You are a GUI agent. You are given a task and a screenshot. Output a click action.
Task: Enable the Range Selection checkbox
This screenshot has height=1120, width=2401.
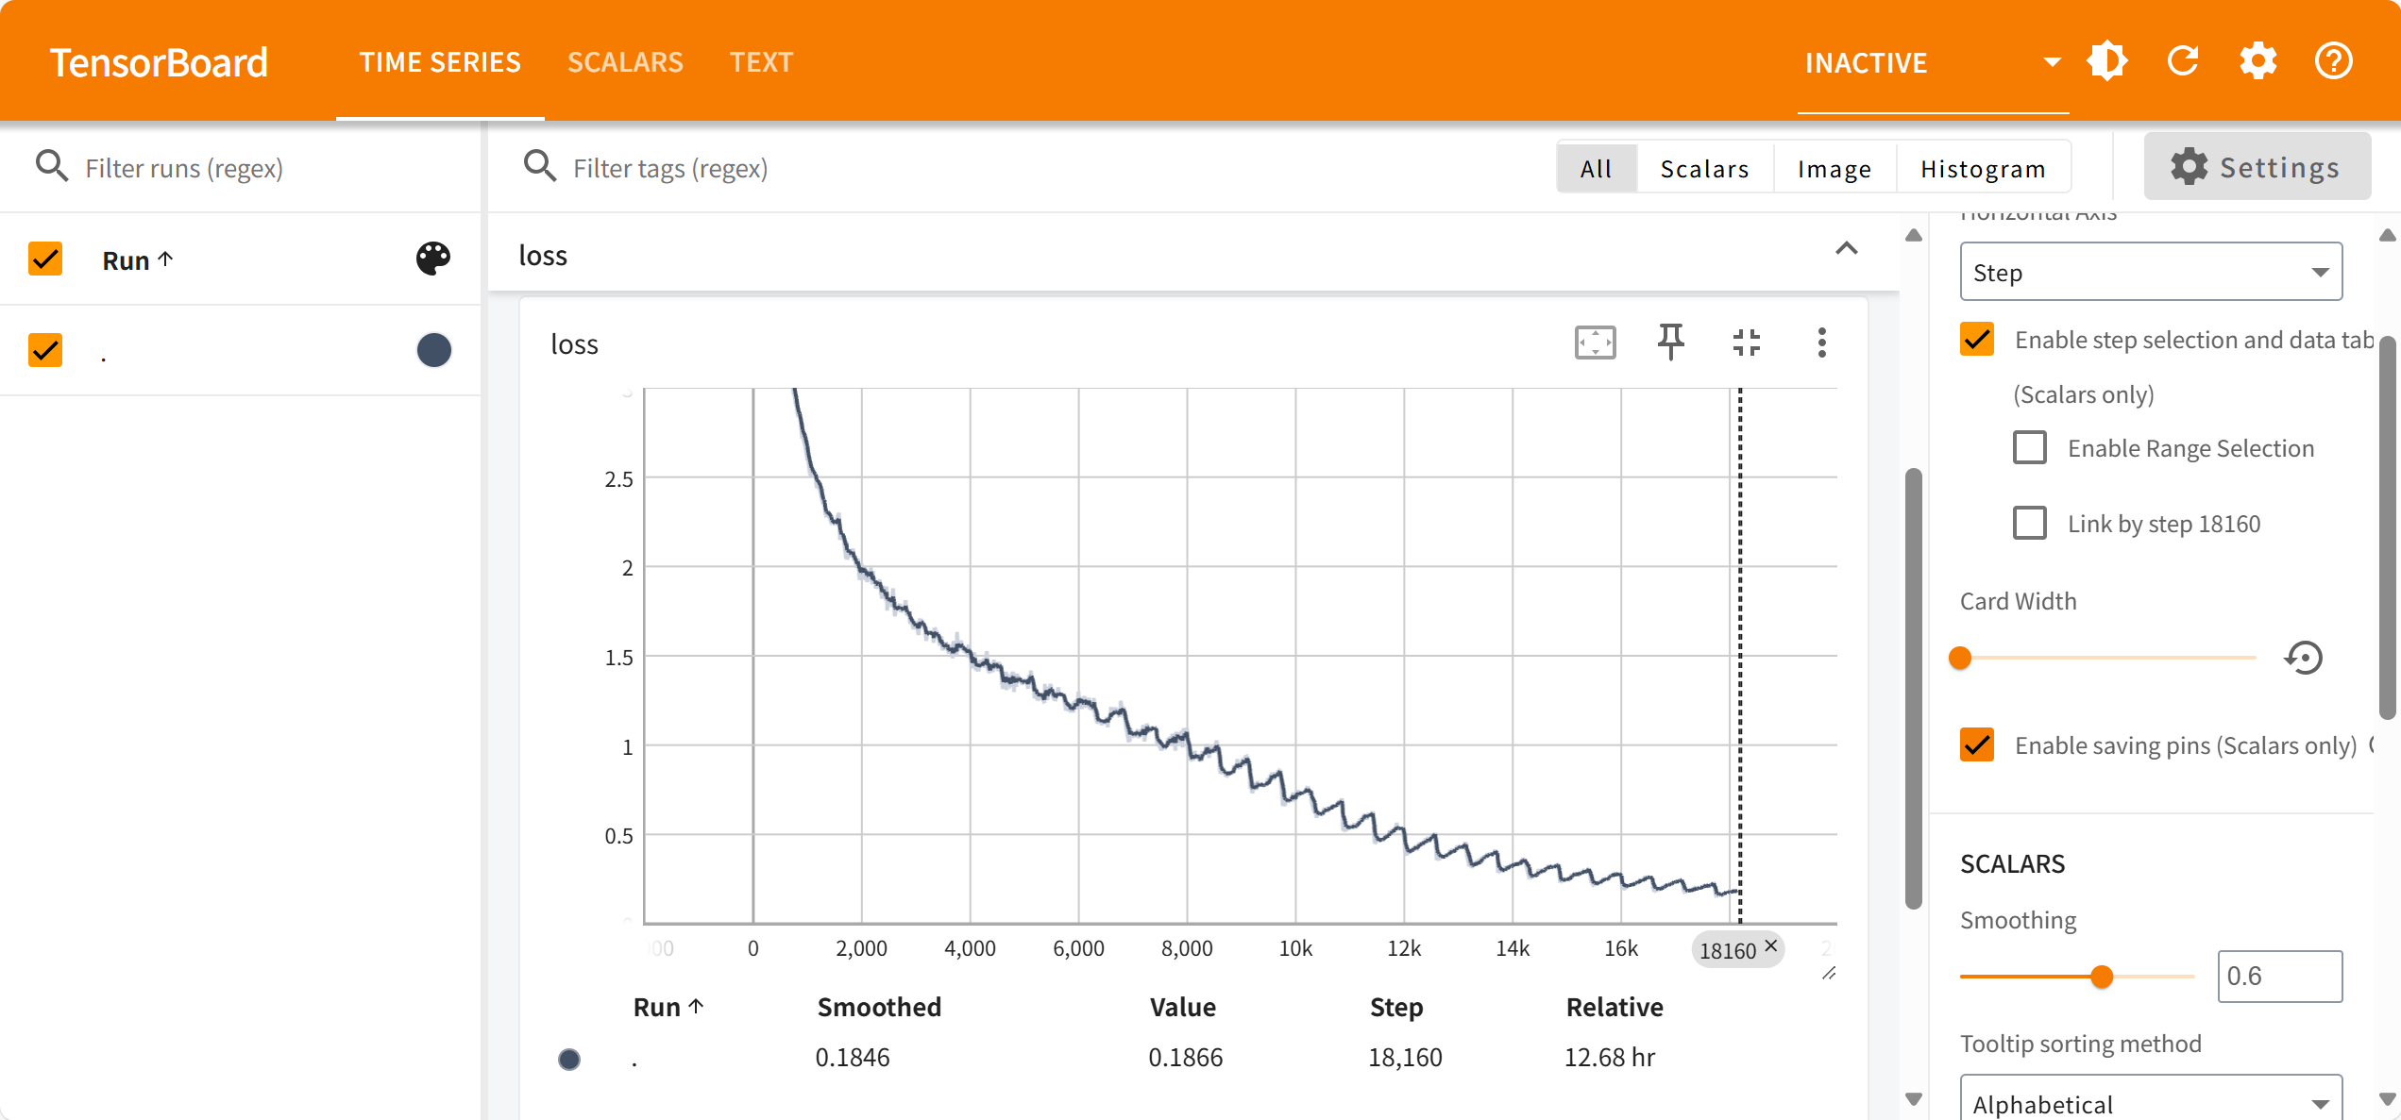2030,447
